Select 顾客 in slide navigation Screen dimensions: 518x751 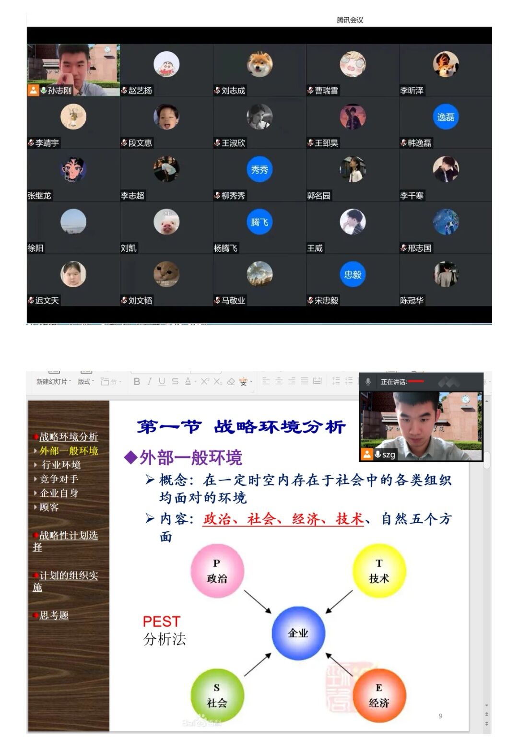(49, 507)
